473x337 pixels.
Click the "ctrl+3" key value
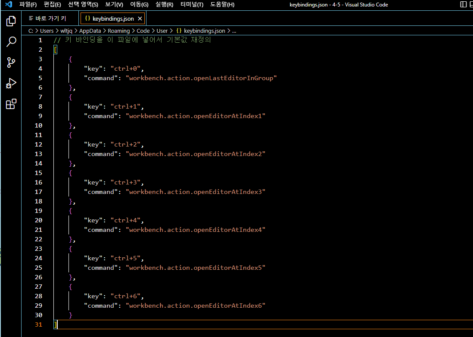125,182
